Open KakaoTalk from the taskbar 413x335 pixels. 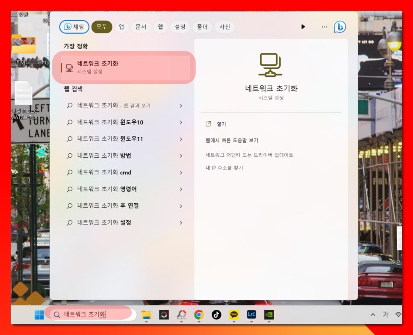[234, 315]
